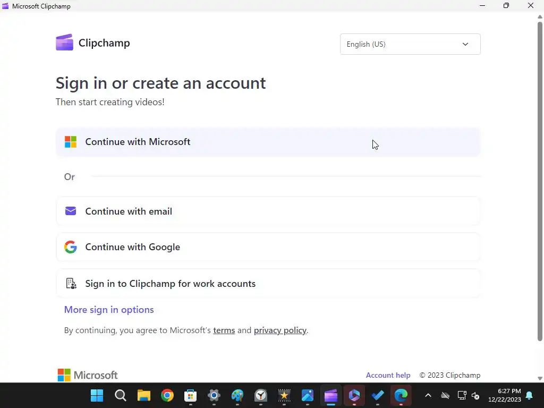
Task: Click the email envelope icon
Action: pos(71,211)
